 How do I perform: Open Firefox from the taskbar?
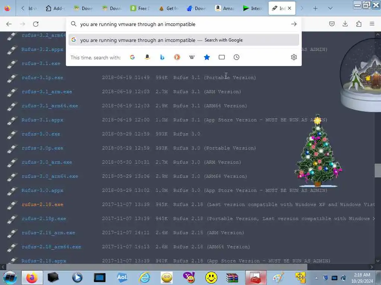(32, 278)
